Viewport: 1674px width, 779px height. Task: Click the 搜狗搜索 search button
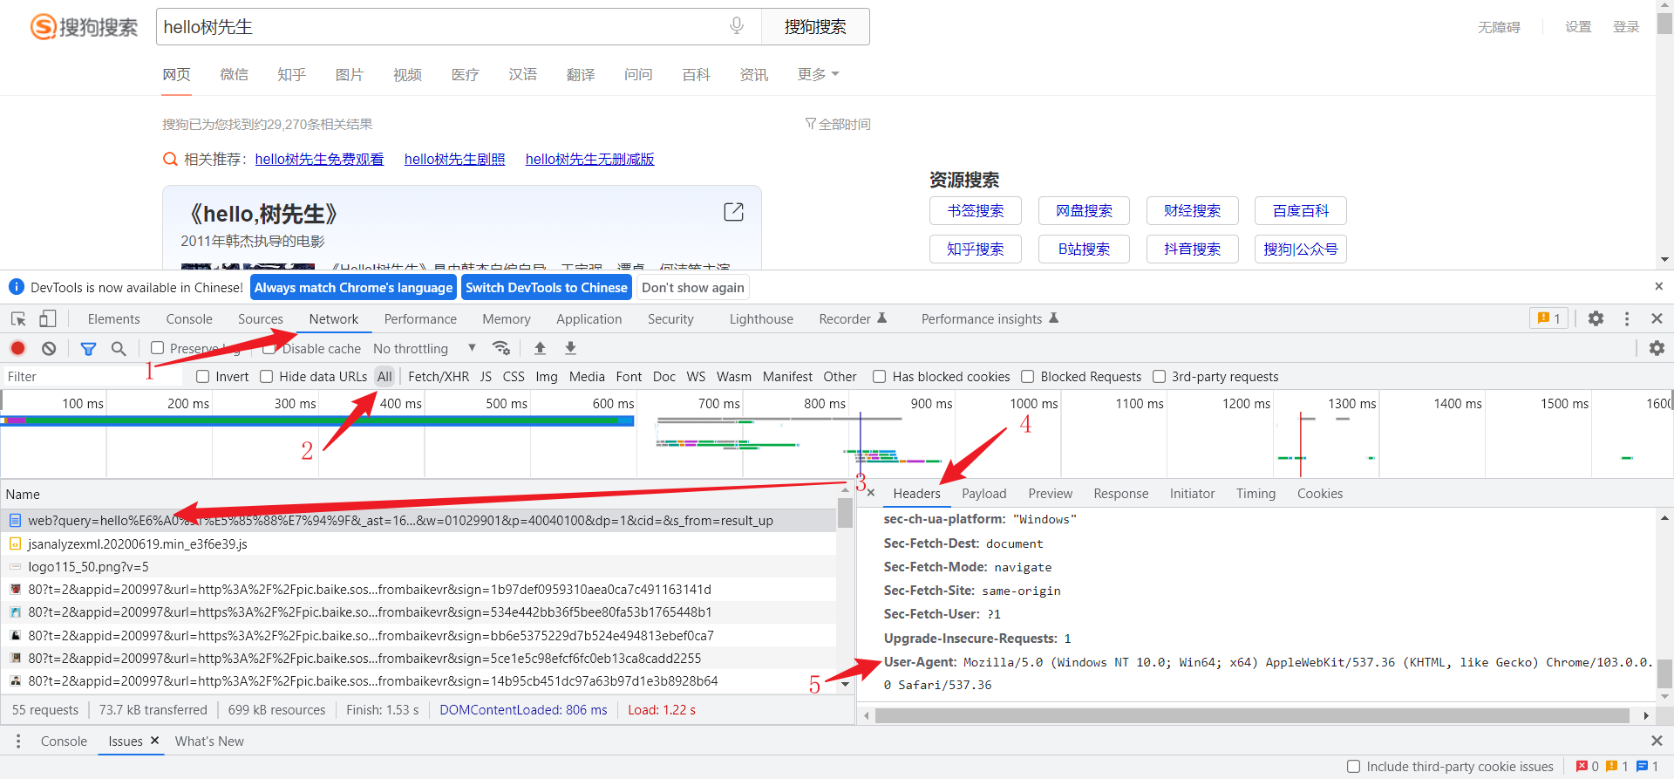[815, 27]
